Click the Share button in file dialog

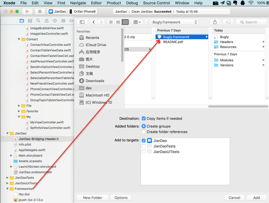coord(215,22)
